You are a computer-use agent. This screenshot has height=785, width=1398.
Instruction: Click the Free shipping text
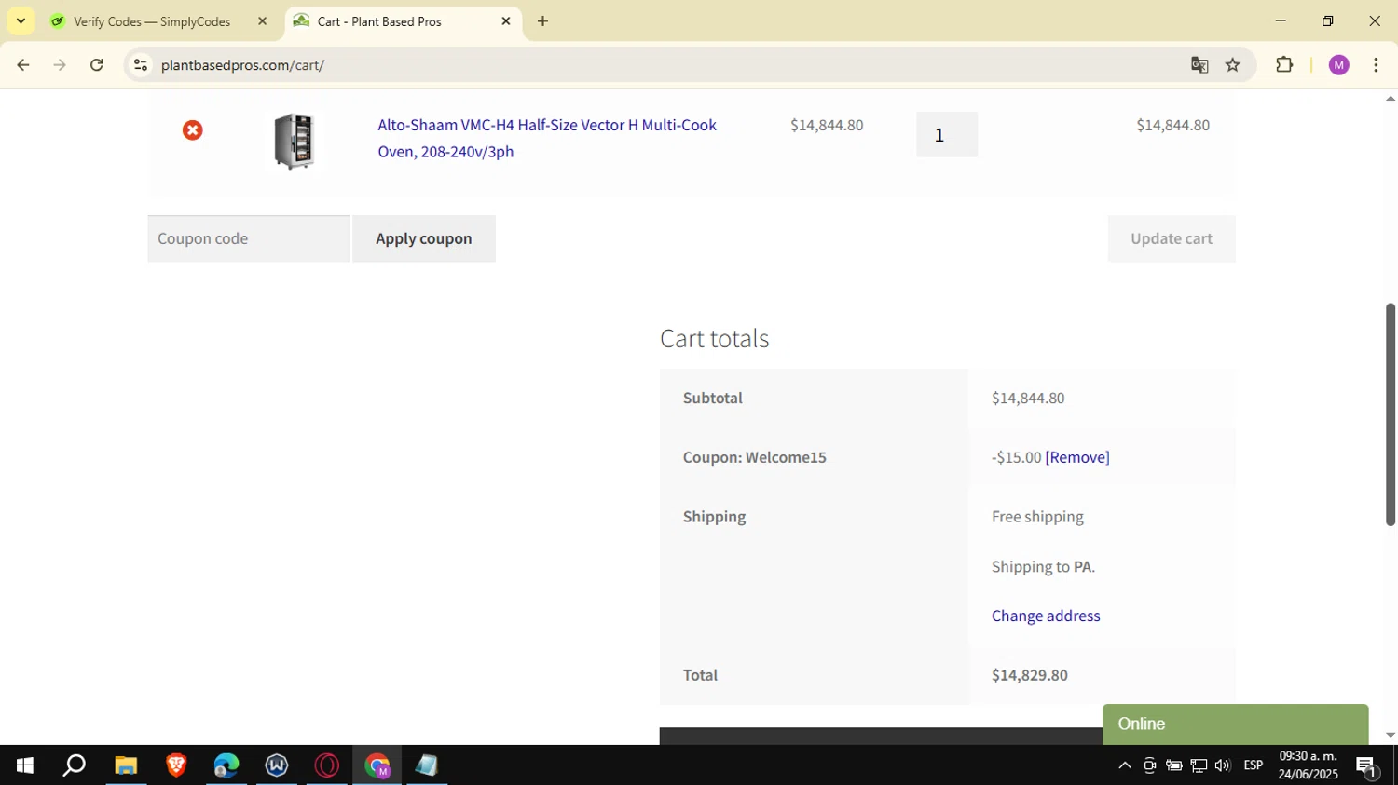[x=1037, y=517]
